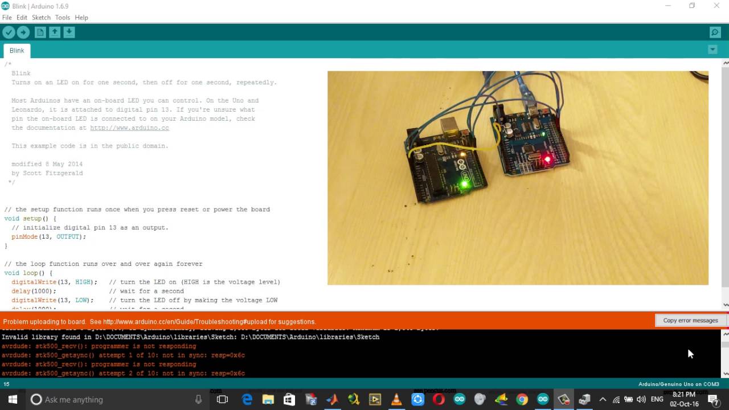Screen dimensions: 729x410
Task: Click the console scrollbar up arrow
Action: [x=725, y=333]
